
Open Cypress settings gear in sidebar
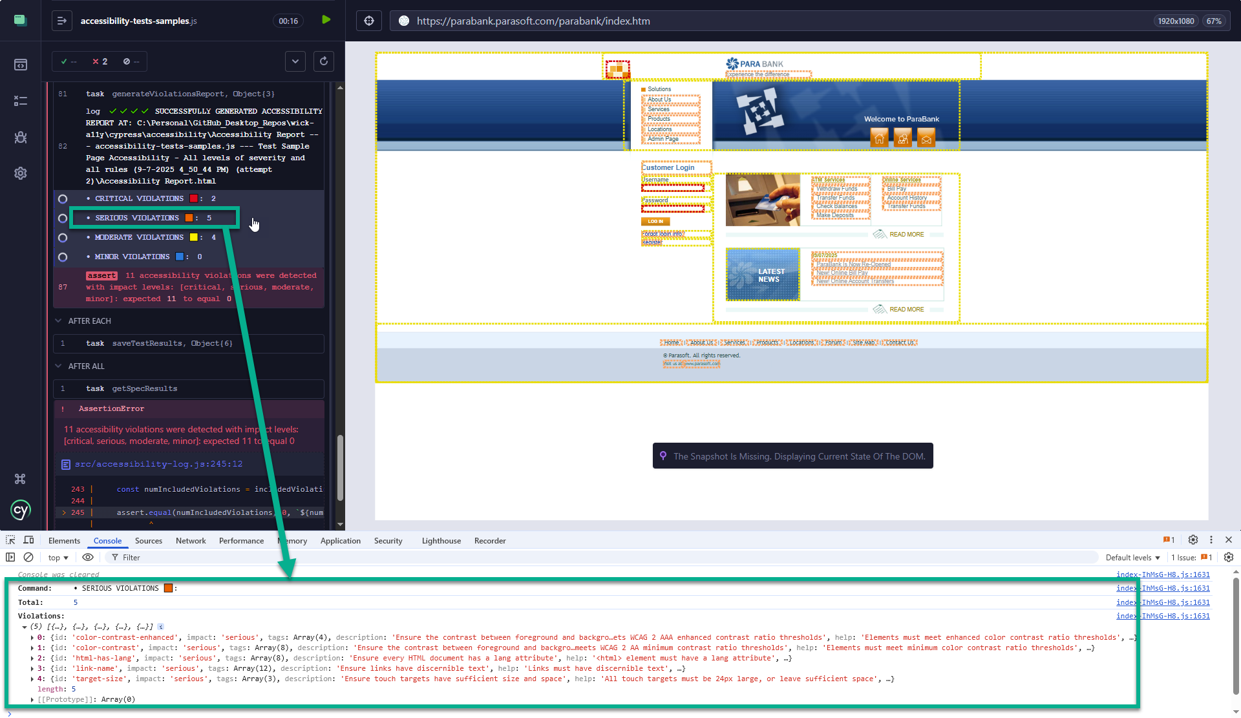21,173
